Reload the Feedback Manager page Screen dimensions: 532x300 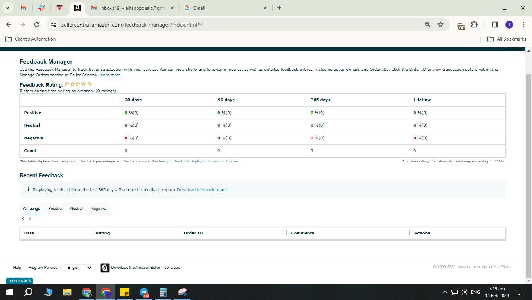click(x=37, y=25)
